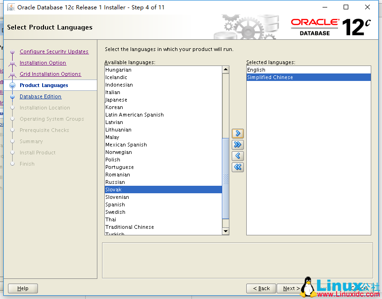Image resolution: width=382 pixels, height=299 pixels.
Task: Move Slovak right with single-arrow button
Action: (237, 133)
